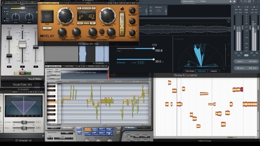Click the Ozone Bypass button

click(240, 62)
